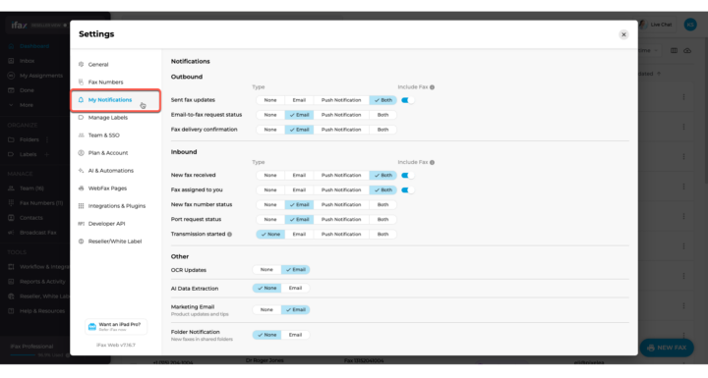Go to Reseller/White Label settings
Screen dimensions: 708x378
[116, 242]
